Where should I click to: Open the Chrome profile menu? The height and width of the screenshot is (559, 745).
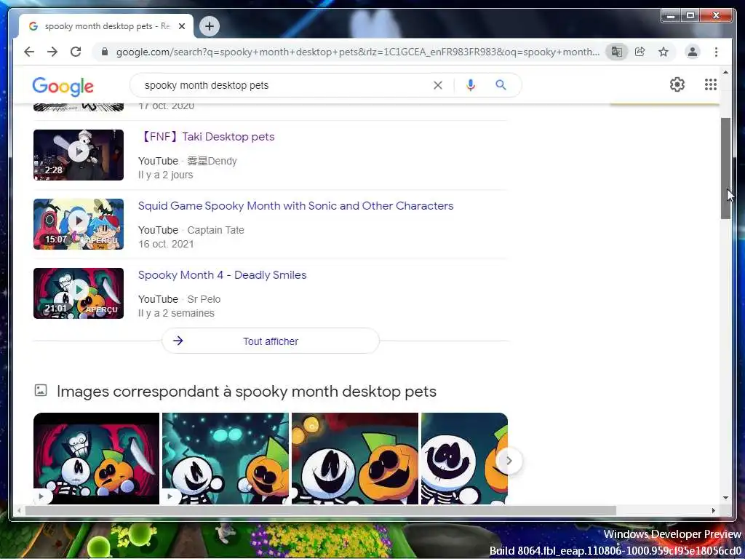click(x=693, y=52)
